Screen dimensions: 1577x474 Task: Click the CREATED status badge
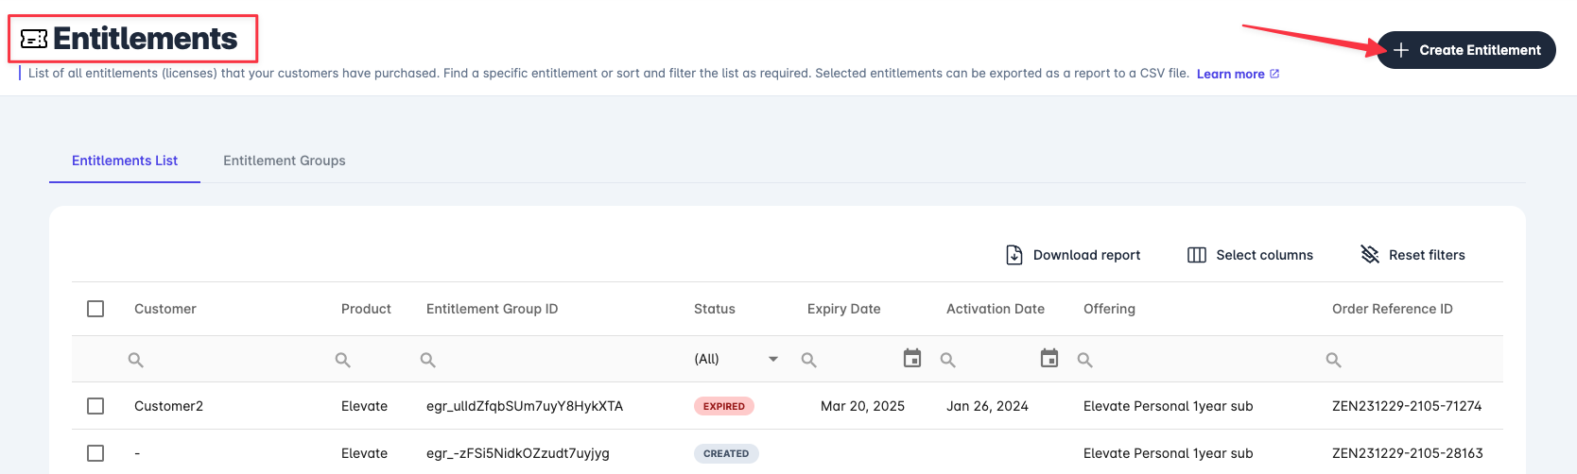pos(726,453)
